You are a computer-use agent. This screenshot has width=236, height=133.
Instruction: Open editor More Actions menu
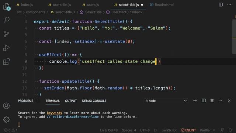[x=229, y=5]
